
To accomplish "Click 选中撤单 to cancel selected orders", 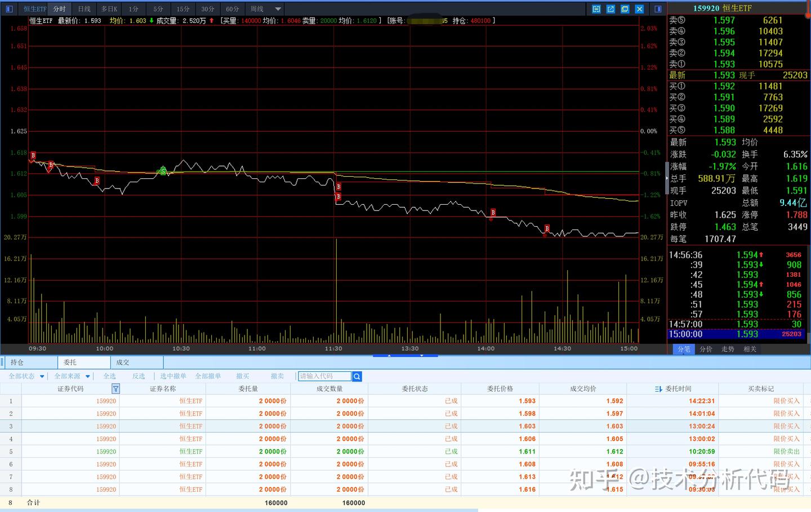I will click(x=173, y=376).
